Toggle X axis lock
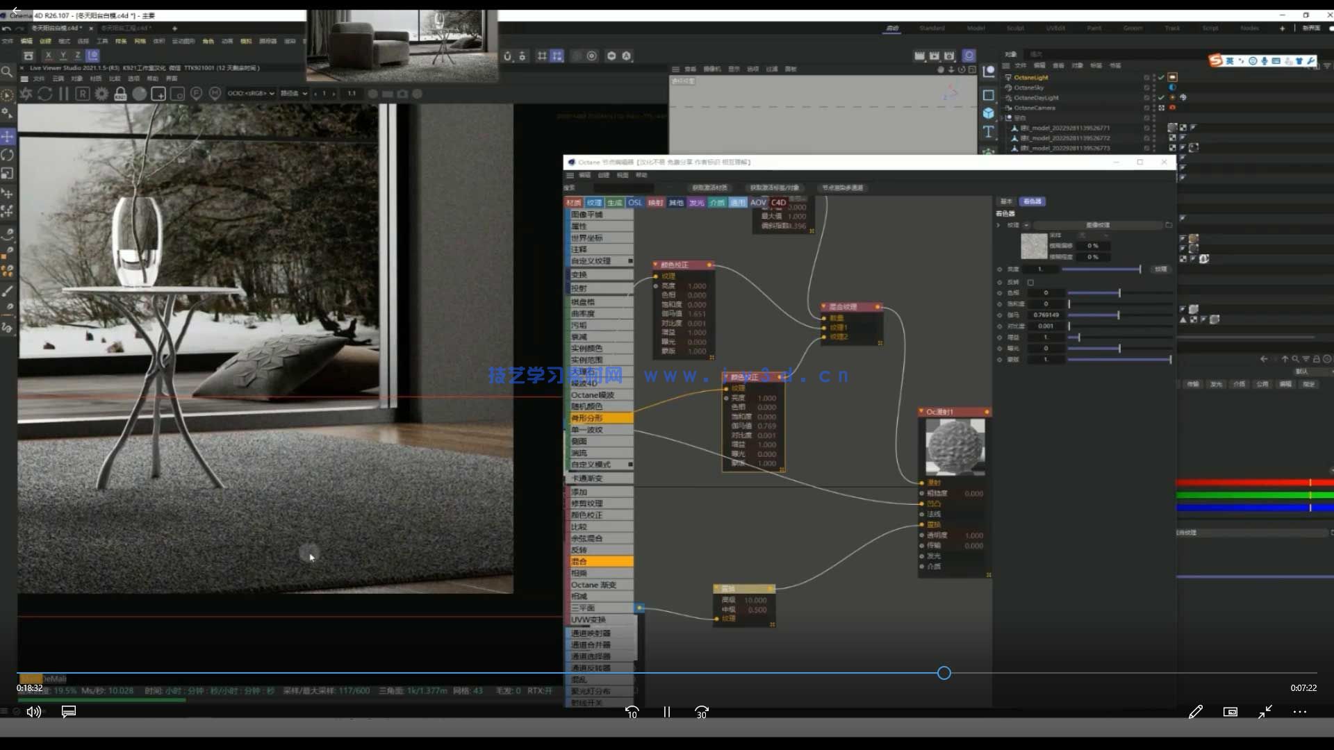The width and height of the screenshot is (1334, 750). (x=48, y=56)
